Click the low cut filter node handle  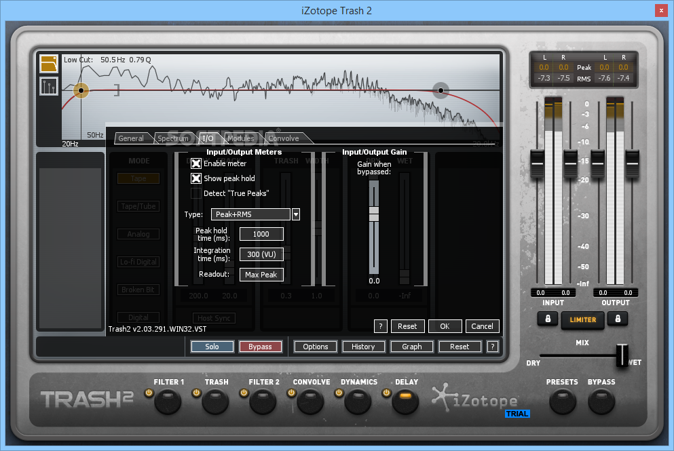point(80,90)
